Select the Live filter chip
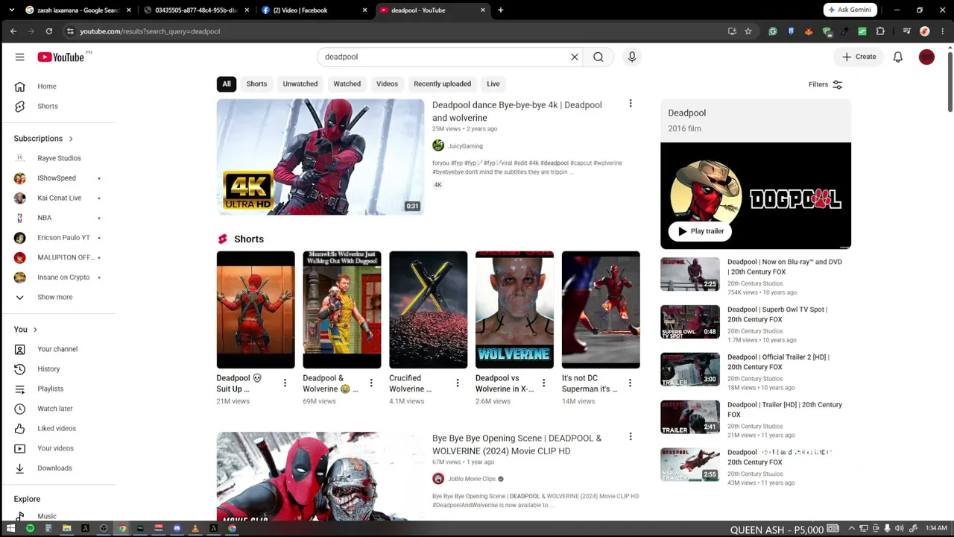This screenshot has width=954, height=537. pos(493,84)
